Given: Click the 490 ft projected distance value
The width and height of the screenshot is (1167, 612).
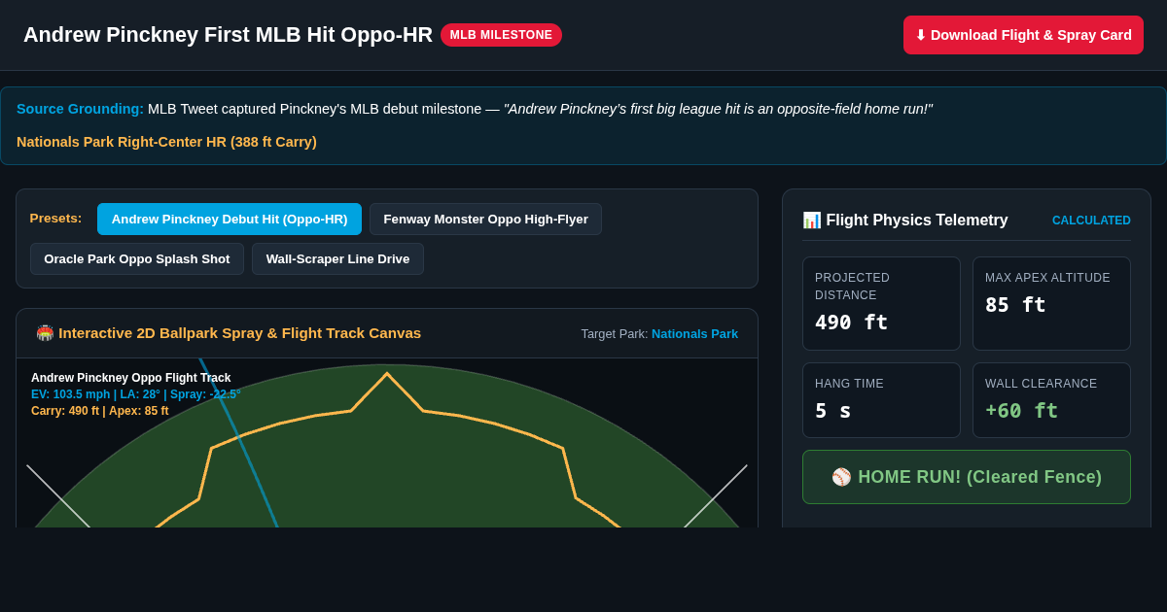Looking at the screenshot, I should coord(851,323).
